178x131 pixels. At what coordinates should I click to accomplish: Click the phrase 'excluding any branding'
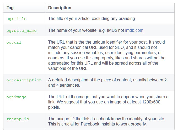114,19
